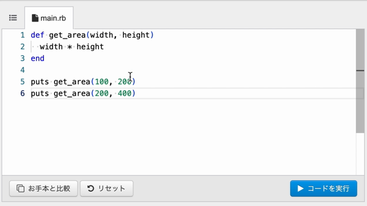Viewport: 367px width, 206px height.
Task: Click the copy icon in お手本と比較 button
Action: click(x=21, y=188)
